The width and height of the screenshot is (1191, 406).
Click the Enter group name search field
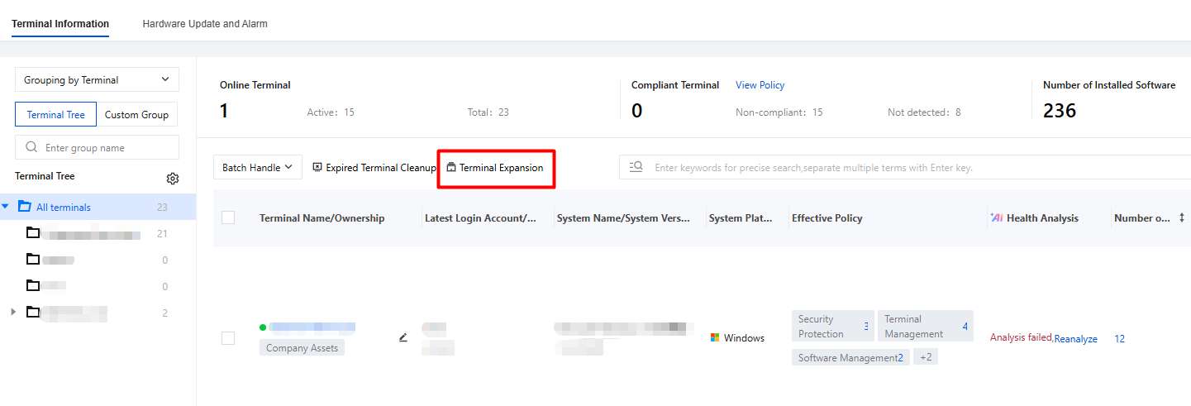tap(97, 147)
